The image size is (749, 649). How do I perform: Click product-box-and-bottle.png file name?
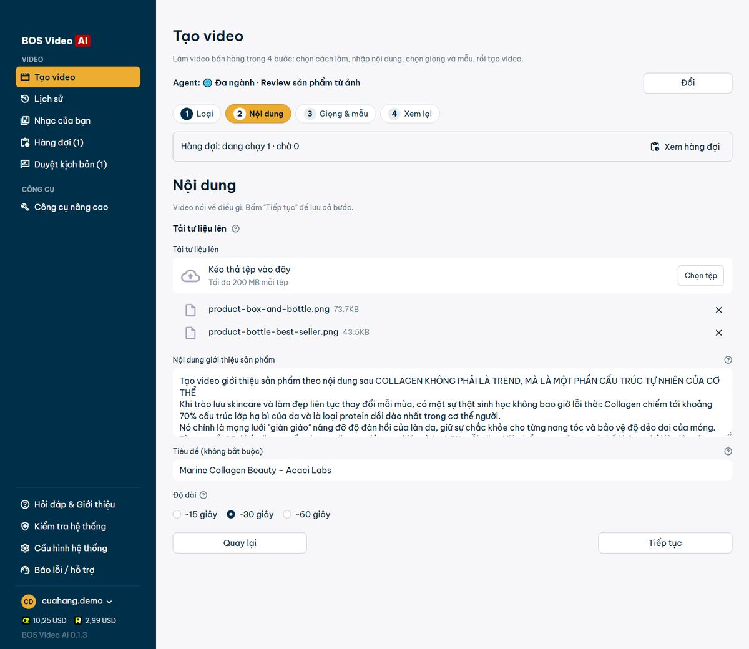coord(269,309)
